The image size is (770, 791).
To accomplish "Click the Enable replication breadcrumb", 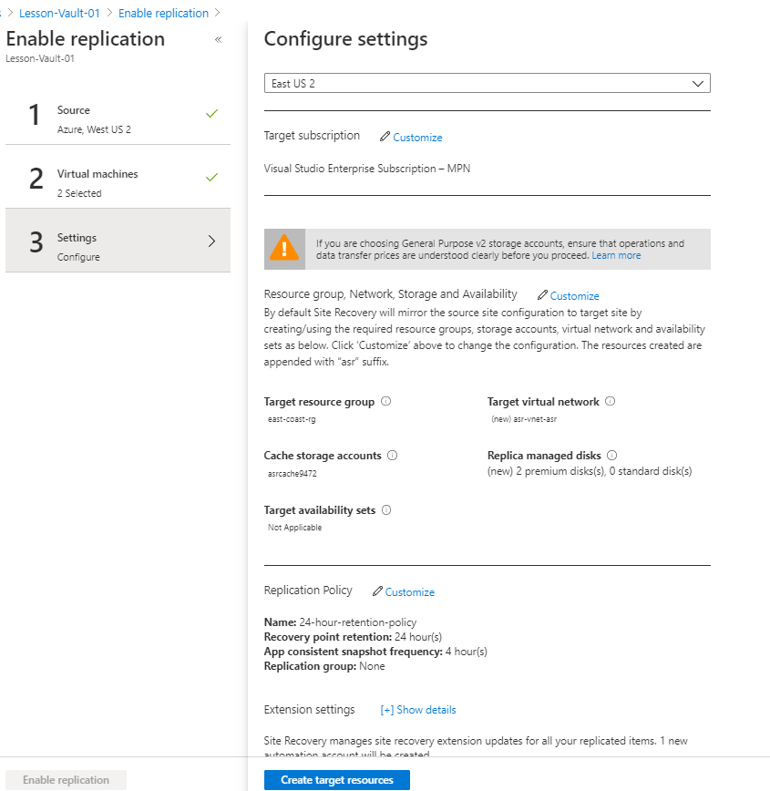I will (163, 14).
